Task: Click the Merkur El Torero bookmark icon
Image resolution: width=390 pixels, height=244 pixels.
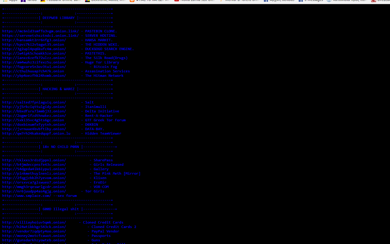Action: 222,1
